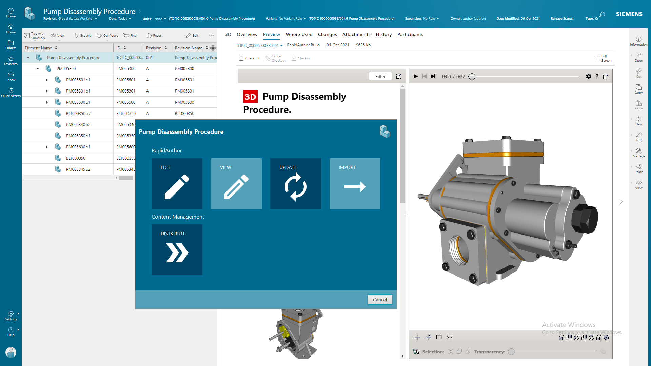This screenshot has height=366, width=651.
Task: Click the settings gear icon in 3D viewer
Action: click(588, 76)
